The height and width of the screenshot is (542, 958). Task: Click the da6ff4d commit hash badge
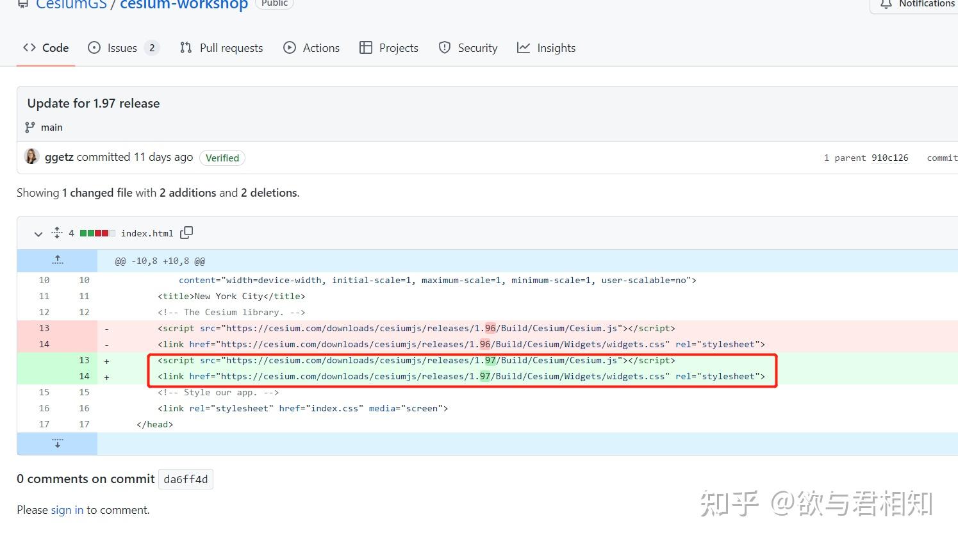pyautogui.click(x=185, y=479)
